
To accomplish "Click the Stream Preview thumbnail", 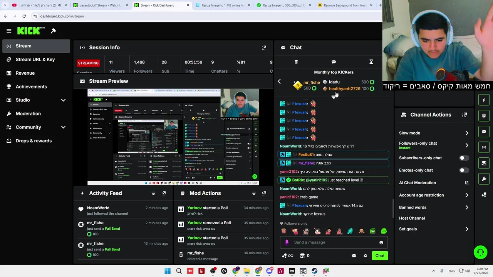I will 173,137.
